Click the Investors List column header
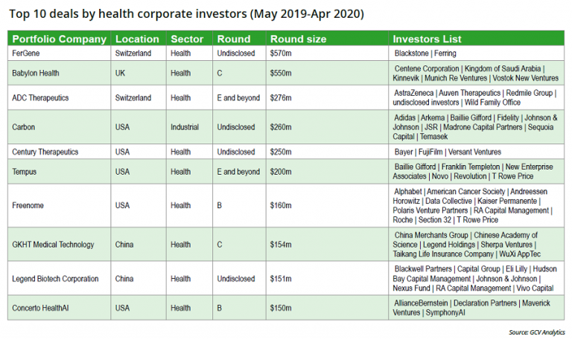The height and width of the screenshot is (339, 572). 427,39
